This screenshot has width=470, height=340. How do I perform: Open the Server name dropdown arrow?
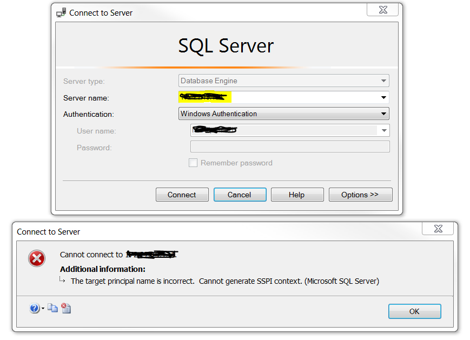(383, 97)
